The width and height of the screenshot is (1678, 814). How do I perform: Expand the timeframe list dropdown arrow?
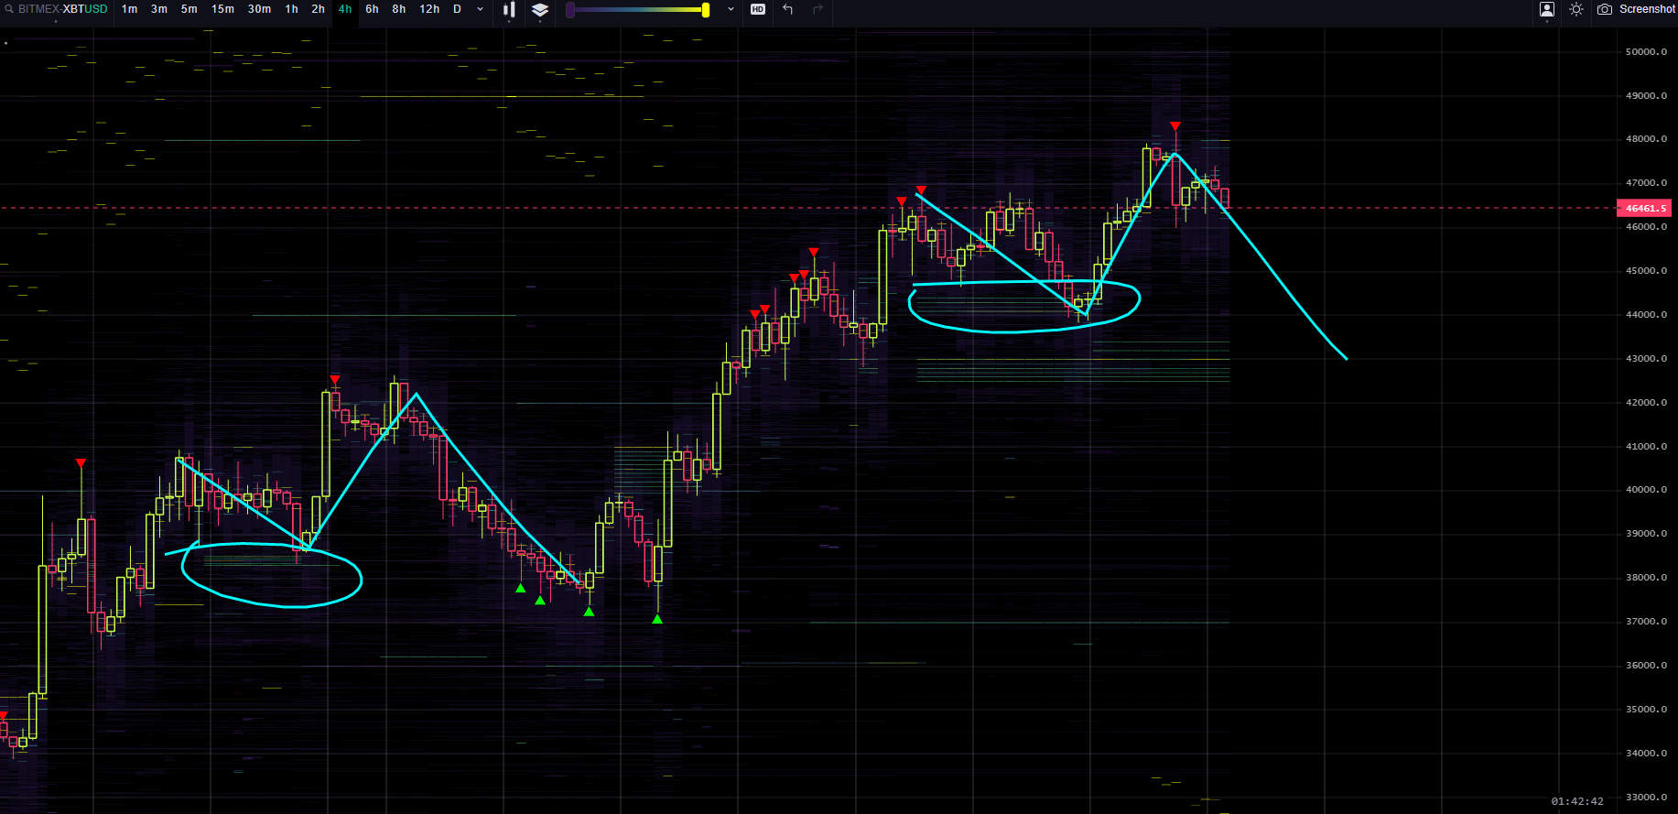pos(481,9)
